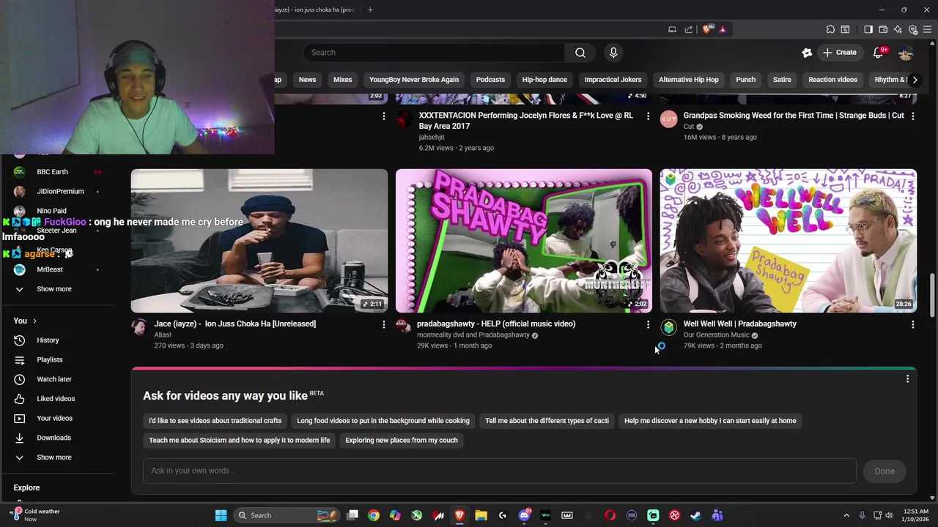Open options menu of Ask for videos panel
This screenshot has height=527, width=938.
[907, 378]
